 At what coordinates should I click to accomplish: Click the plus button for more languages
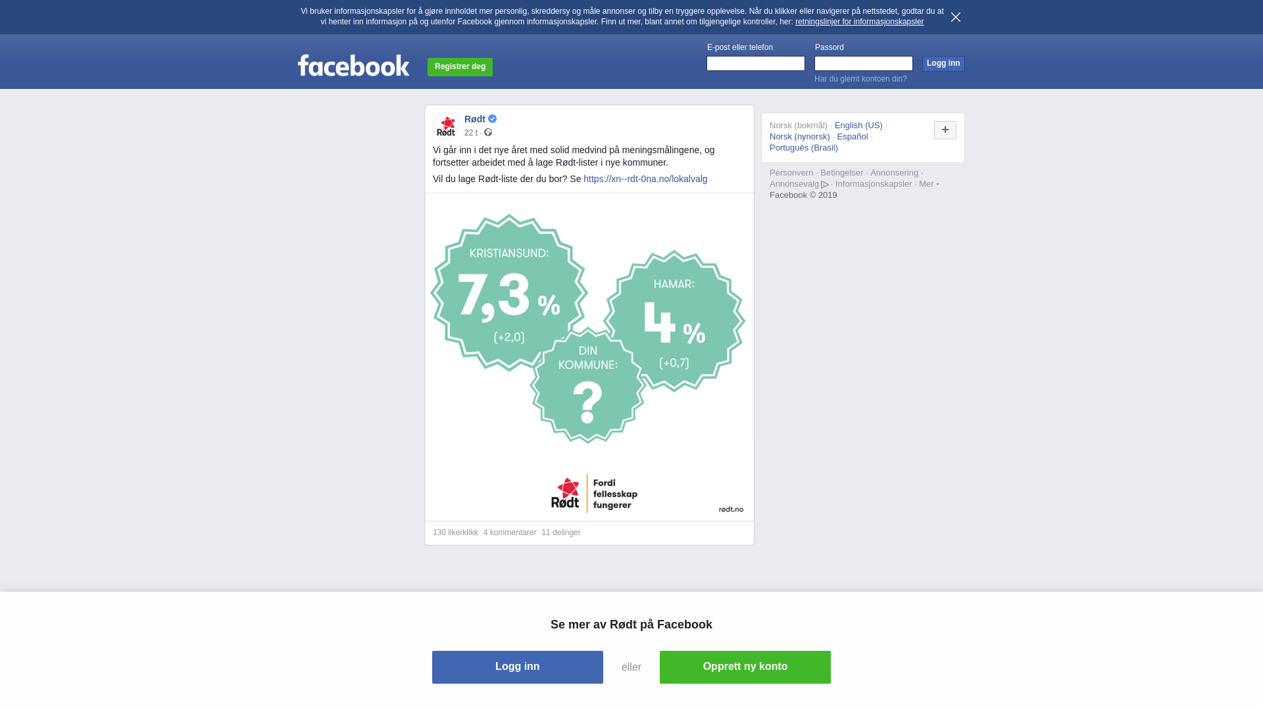(945, 130)
